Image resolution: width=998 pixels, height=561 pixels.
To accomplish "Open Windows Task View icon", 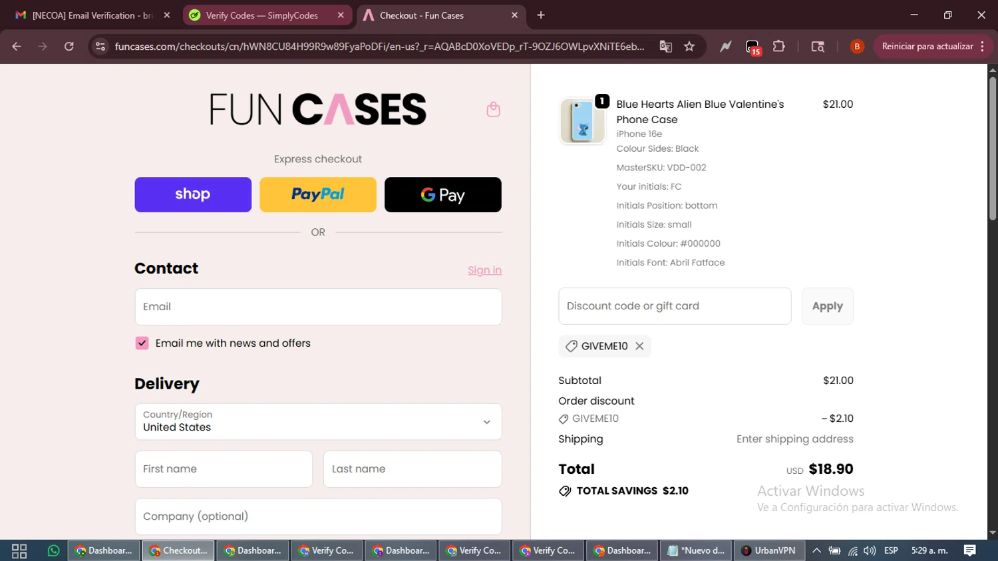I will coord(19,550).
